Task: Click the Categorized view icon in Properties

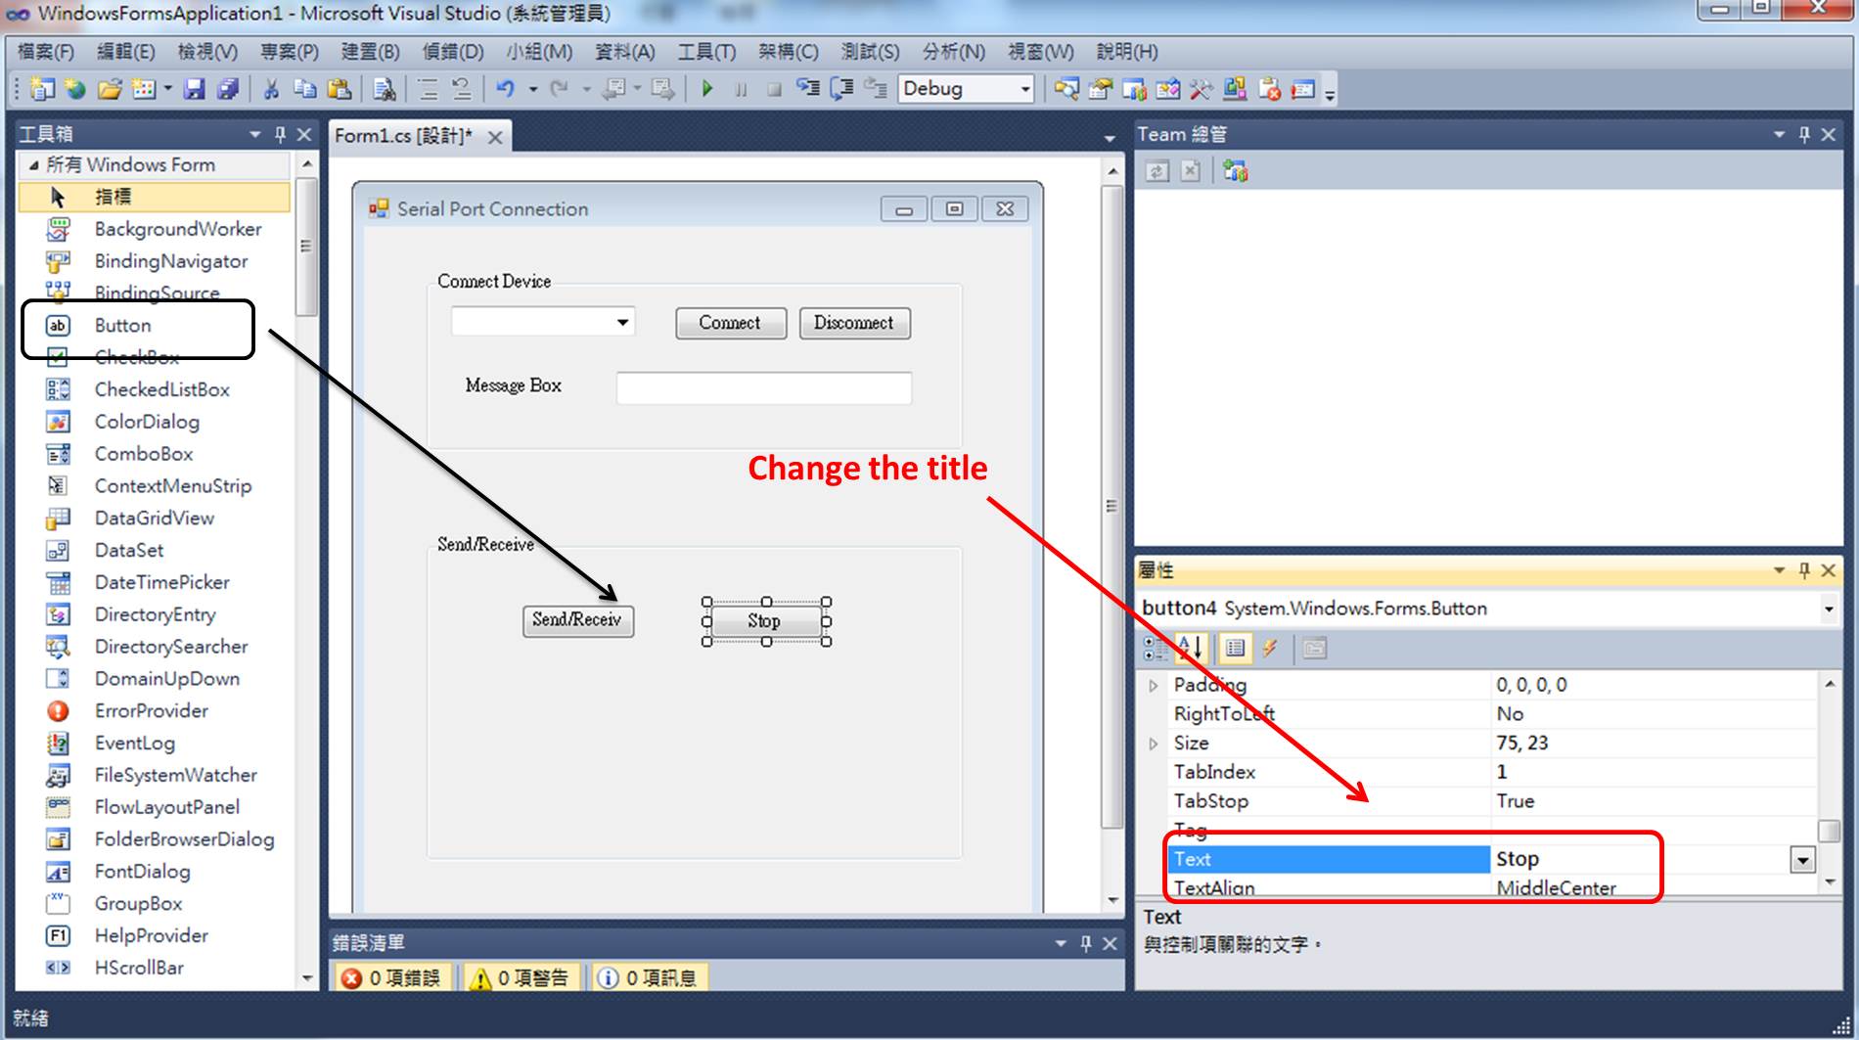Action: [x=1155, y=648]
